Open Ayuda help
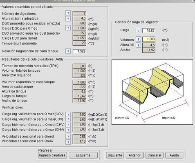 click(174, 155)
